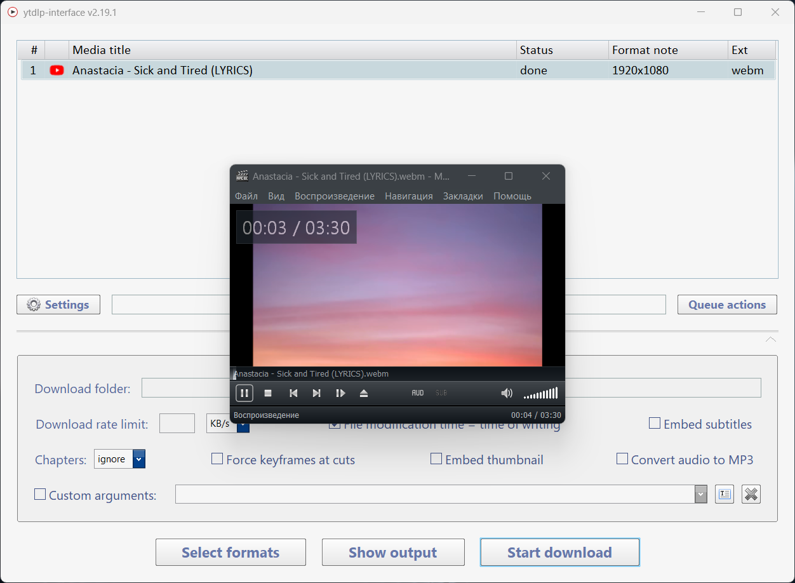Expand the custom arguments combo box
Image resolution: width=795 pixels, height=583 pixels.
coord(701,494)
